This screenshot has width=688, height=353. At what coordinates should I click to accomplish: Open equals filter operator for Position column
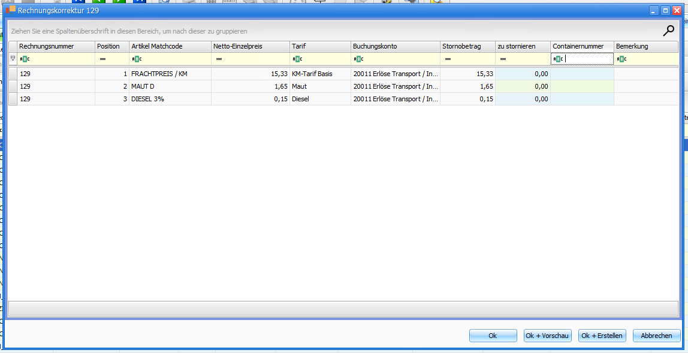pyautogui.click(x=102, y=59)
